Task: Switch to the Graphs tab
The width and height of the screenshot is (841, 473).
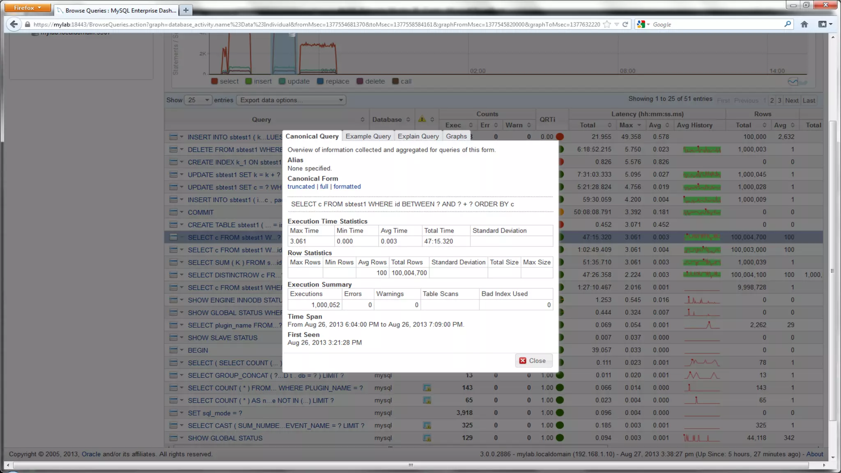Action: point(456,136)
